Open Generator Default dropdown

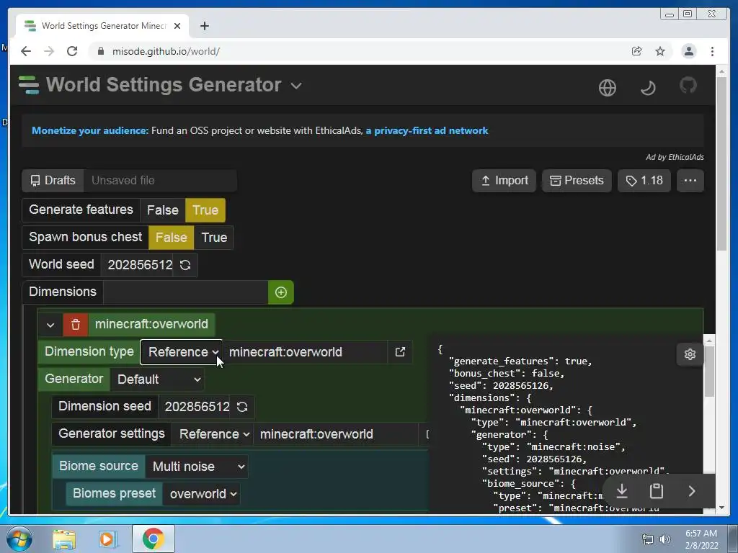pos(158,379)
